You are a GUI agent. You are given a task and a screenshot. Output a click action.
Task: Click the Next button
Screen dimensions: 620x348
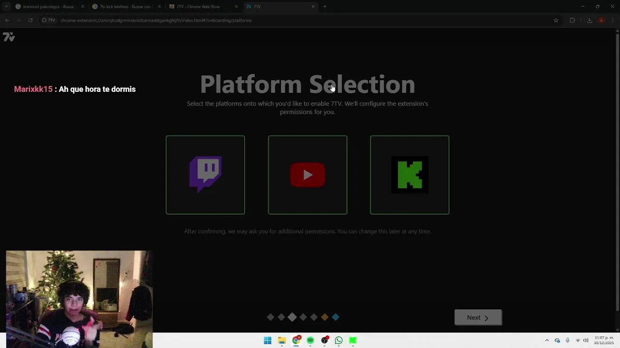point(478,318)
